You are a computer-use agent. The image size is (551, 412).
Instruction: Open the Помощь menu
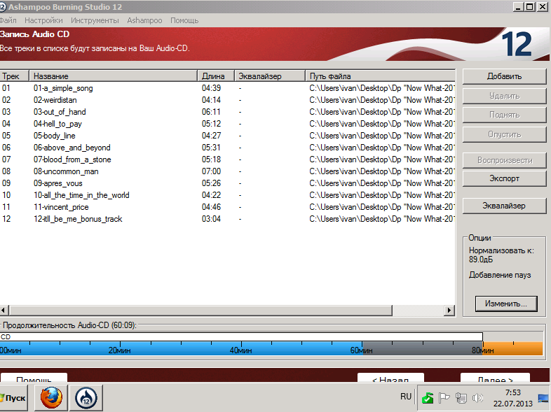(x=184, y=20)
